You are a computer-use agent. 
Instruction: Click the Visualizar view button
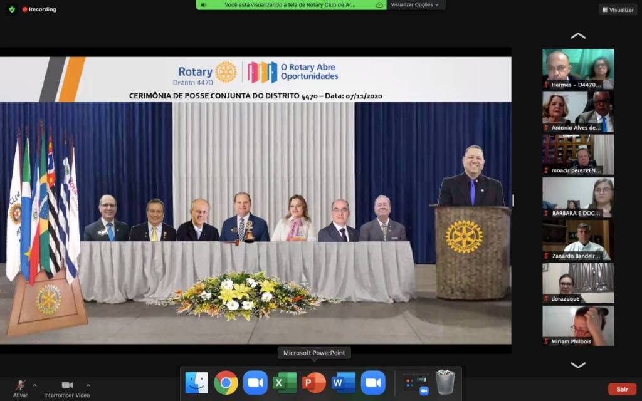(x=618, y=9)
